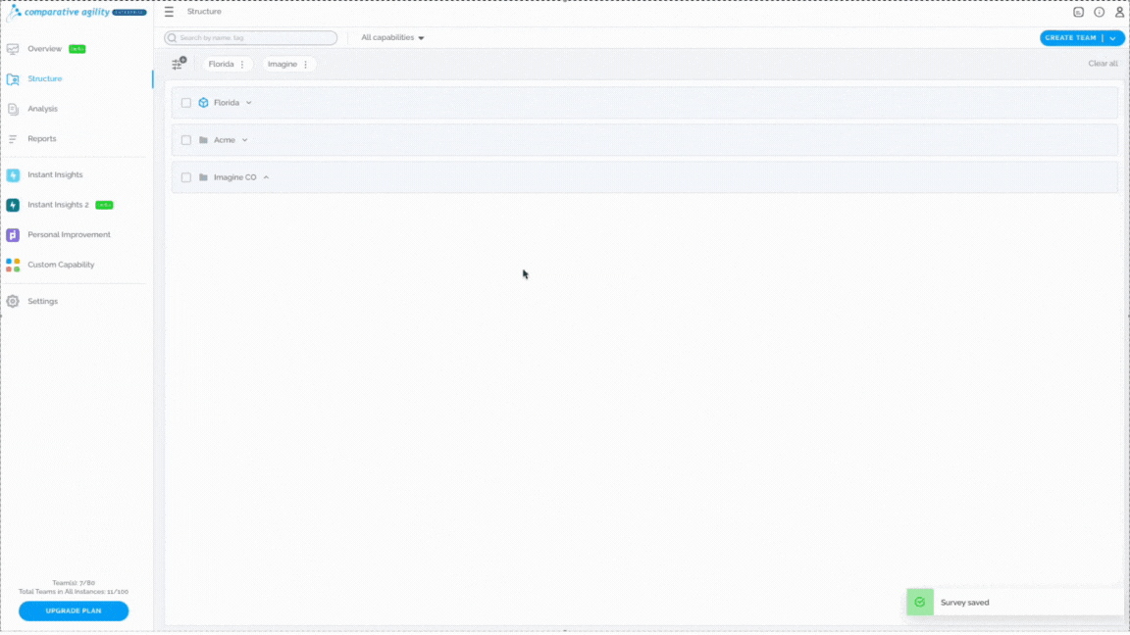Viewport: 1130px width, 635px height.
Task: Open Analysis in sidebar
Action: coord(42,109)
